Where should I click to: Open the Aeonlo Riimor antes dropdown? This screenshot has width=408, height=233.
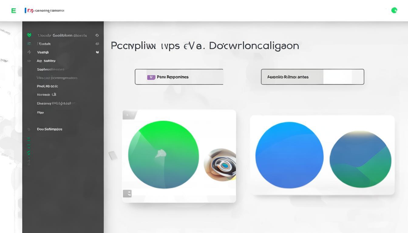(x=312, y=77)
